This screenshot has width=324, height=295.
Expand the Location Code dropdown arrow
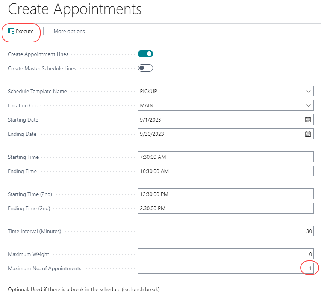click(309, 105)
